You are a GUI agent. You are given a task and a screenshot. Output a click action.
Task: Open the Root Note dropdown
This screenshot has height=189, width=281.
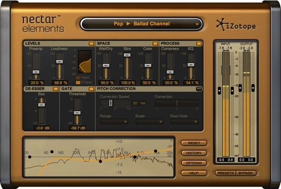click(185, 121)
